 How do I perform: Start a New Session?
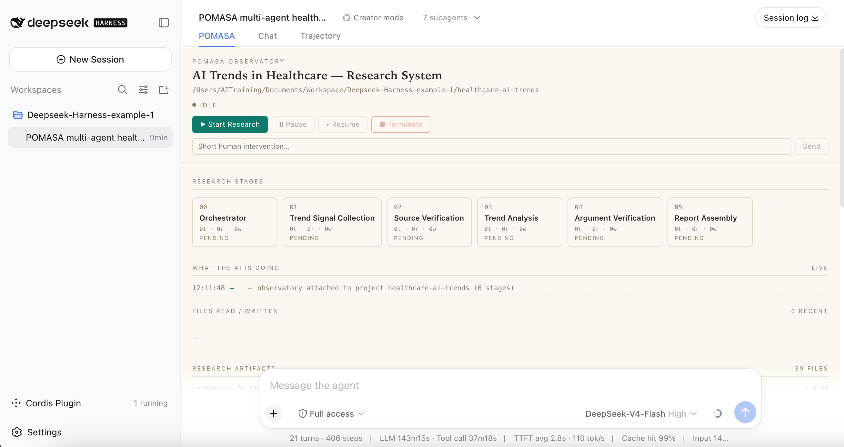90,59
